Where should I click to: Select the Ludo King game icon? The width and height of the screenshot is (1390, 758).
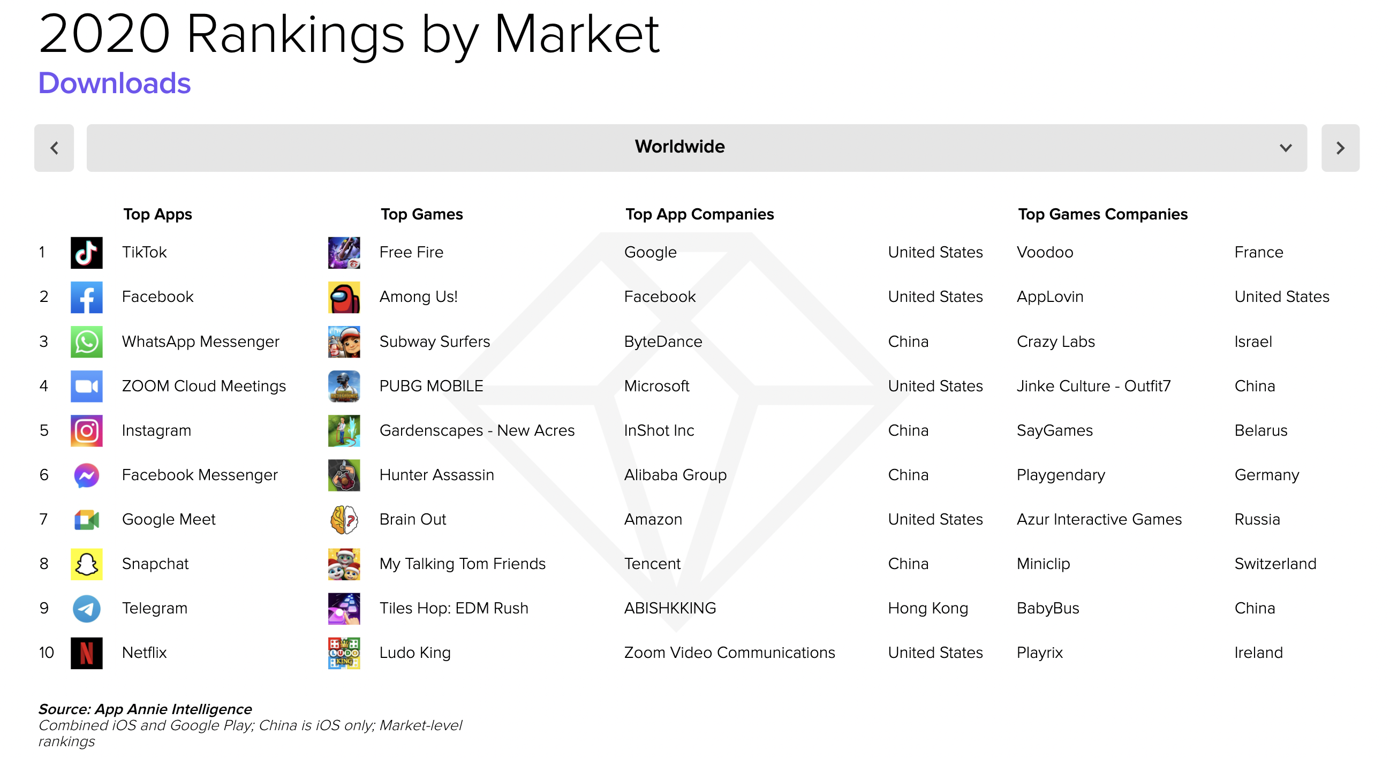pos(344,653)
